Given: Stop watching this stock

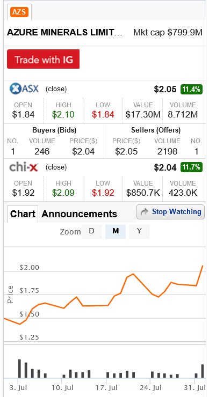Looking at the screenshot, I should (170, 212).
